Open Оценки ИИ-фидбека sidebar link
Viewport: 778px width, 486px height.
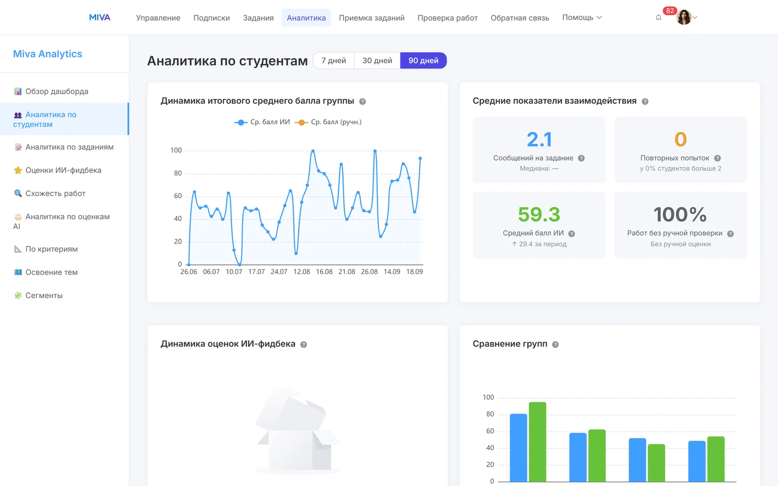[x=64, y=170]
